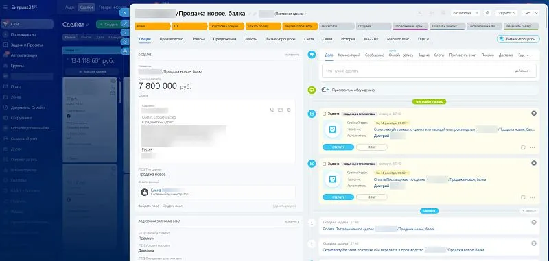The height and width of the screenshot is (261, 549).
Task: Expand Повторная сделка dropdown in title
Action: coord(290,14)
